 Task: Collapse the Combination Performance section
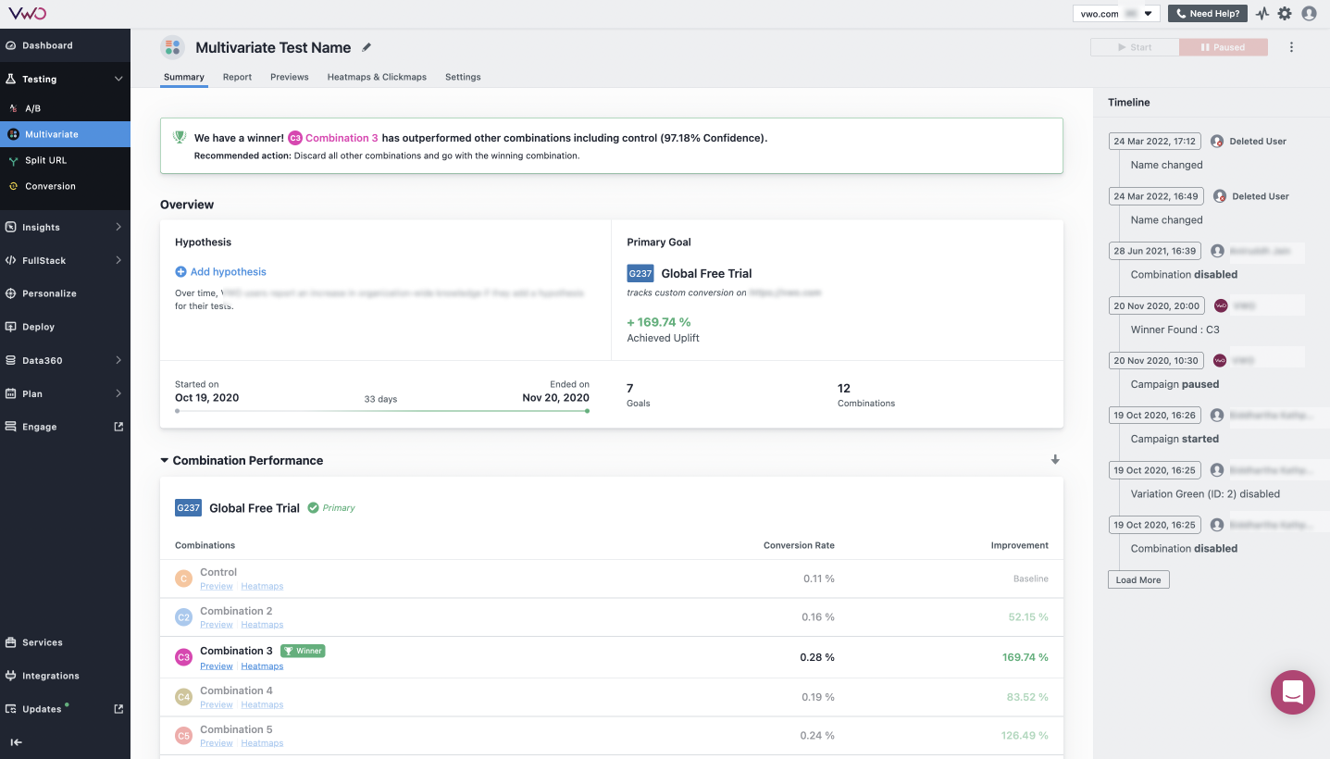click(x=165, y=460)
